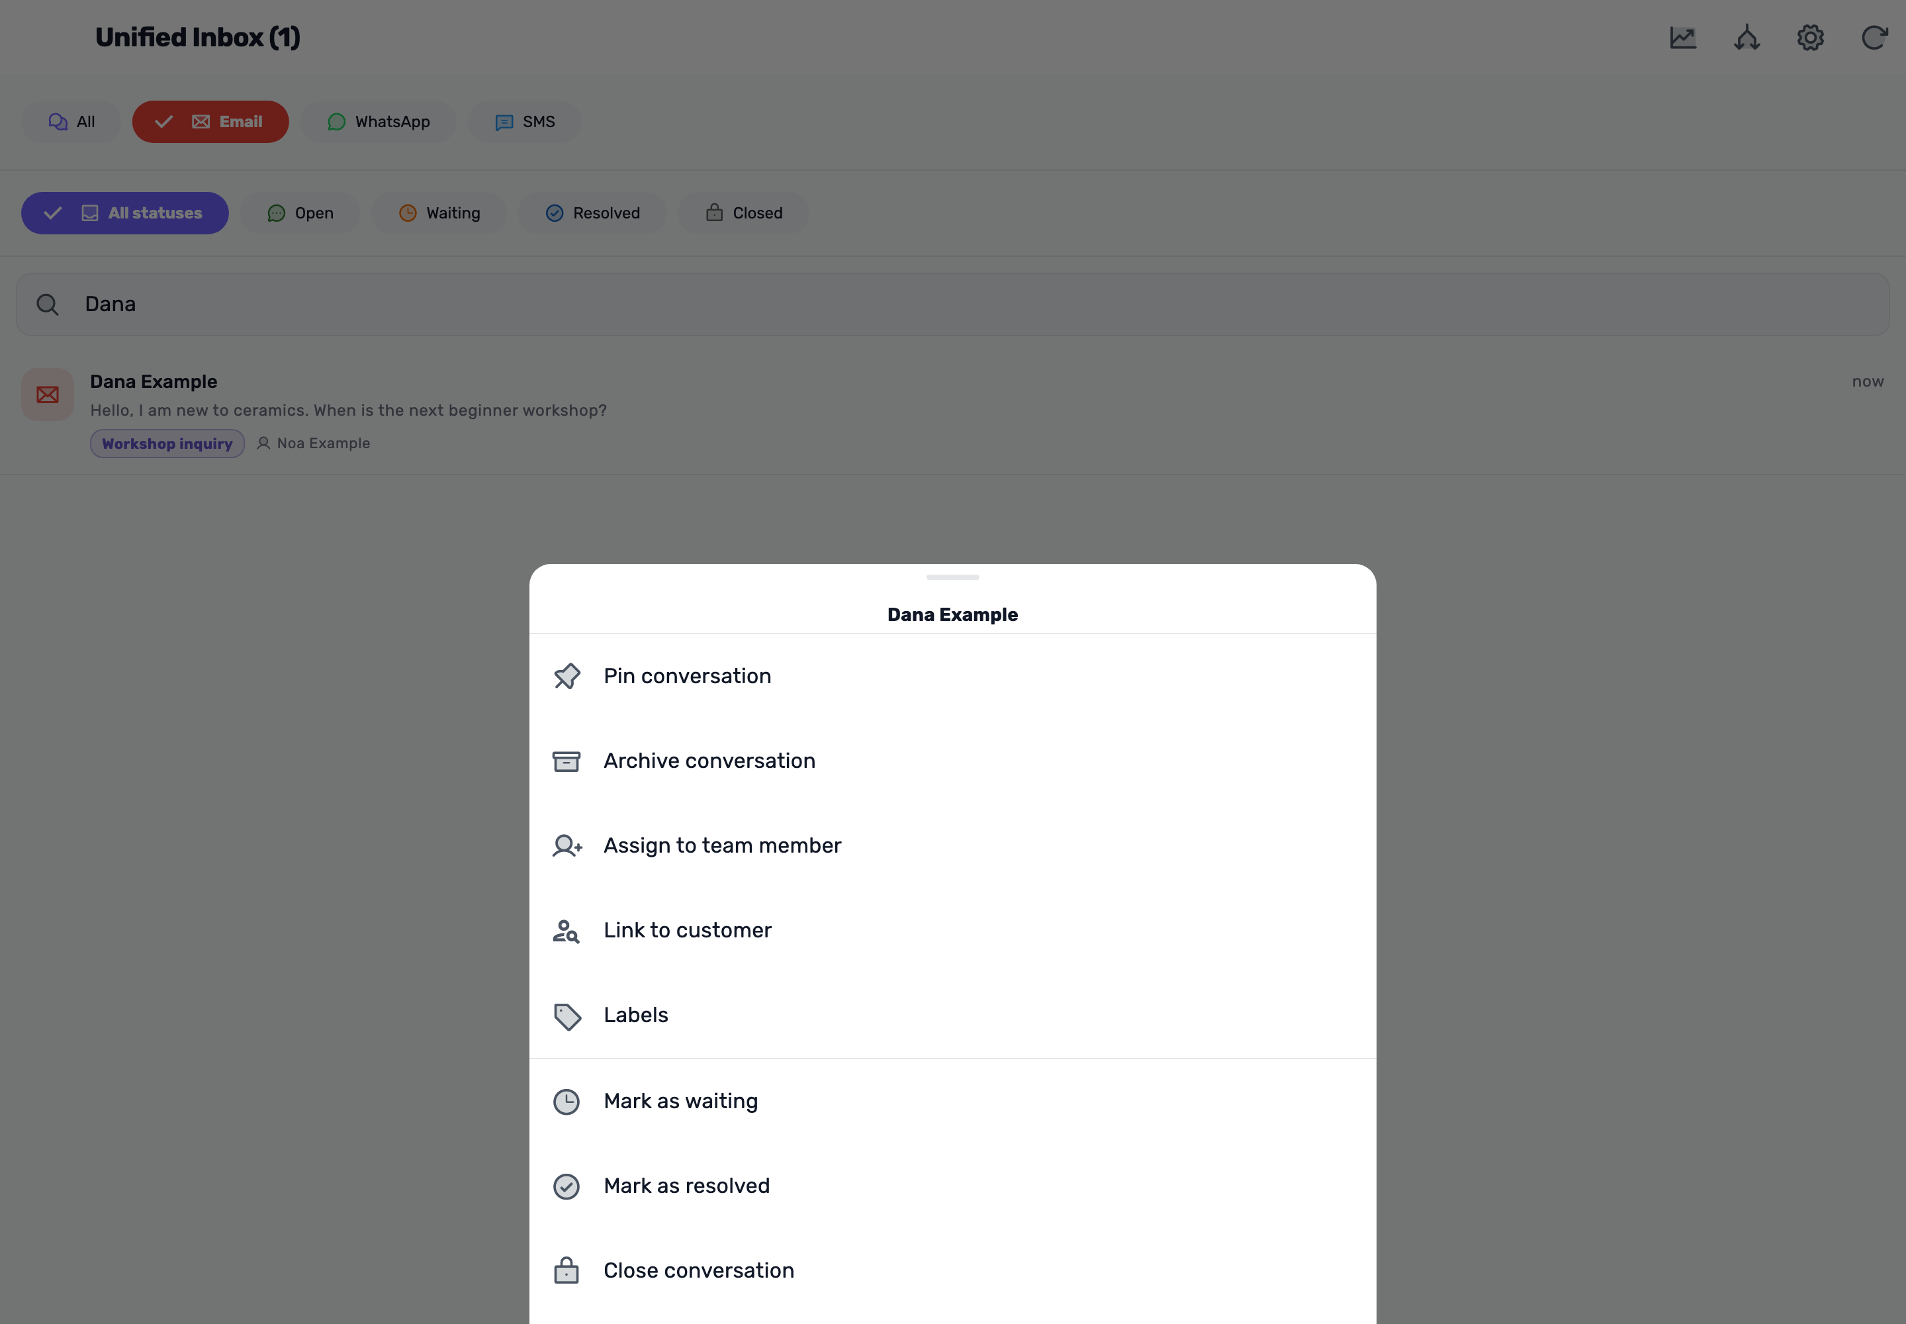Choose Link to customer
The width and height of the screenshot is (1906, 1324).
tap(952, 930)
